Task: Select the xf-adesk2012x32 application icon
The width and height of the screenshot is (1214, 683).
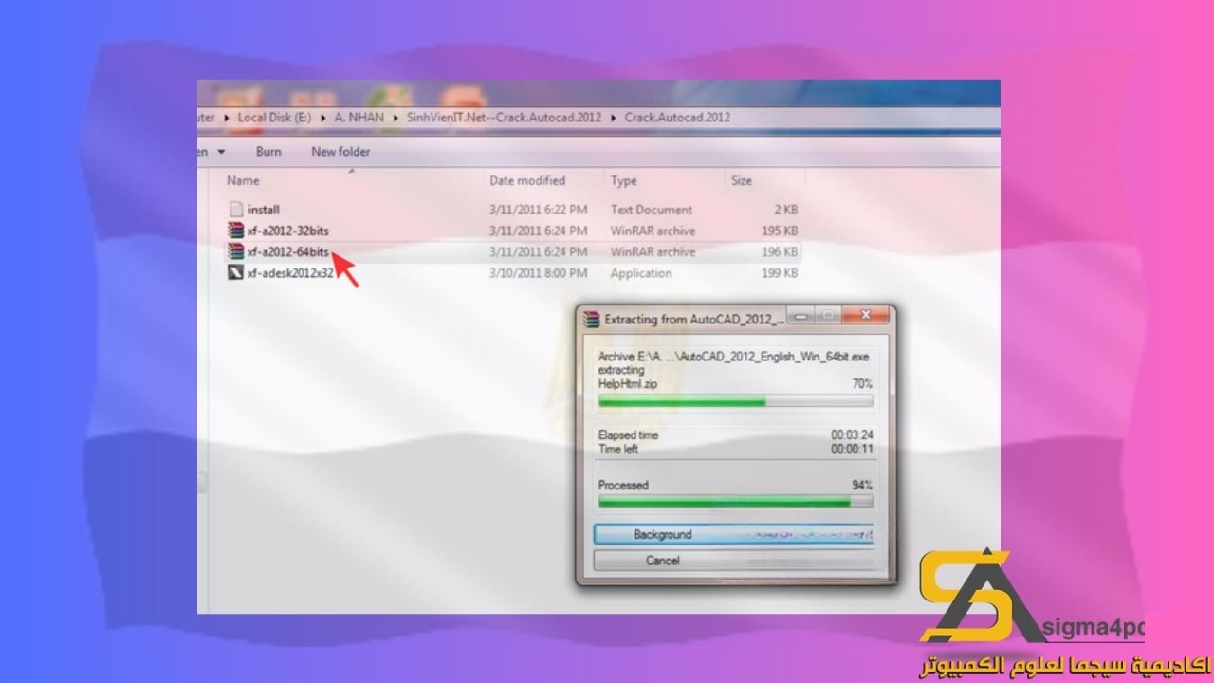Action: [x=236, y=273]
